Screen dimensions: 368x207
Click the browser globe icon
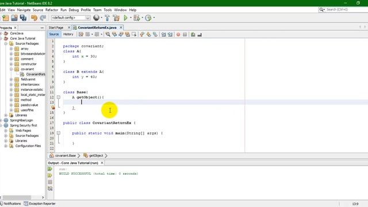click(x=96, y=18)
